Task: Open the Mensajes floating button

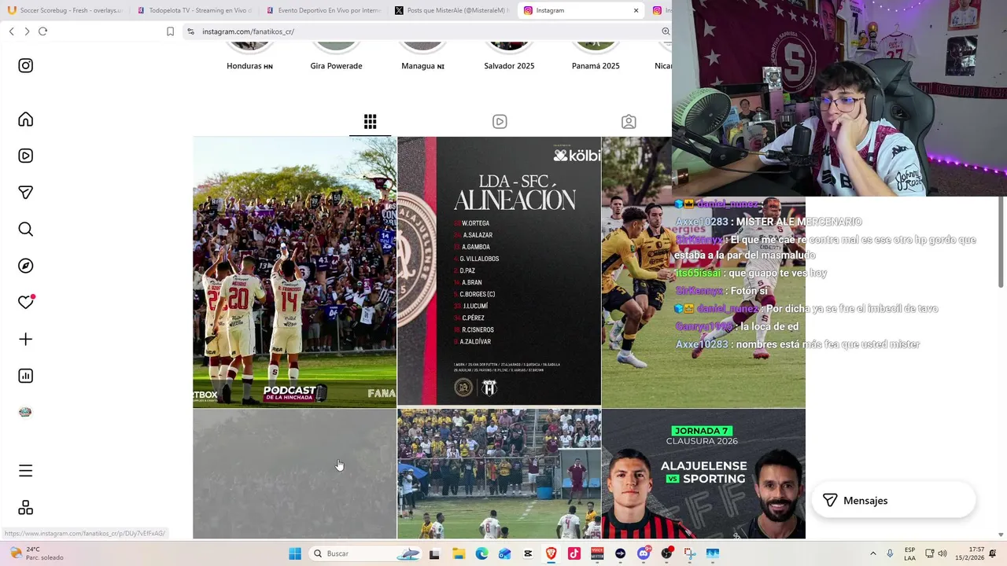Action: [894, 500]
